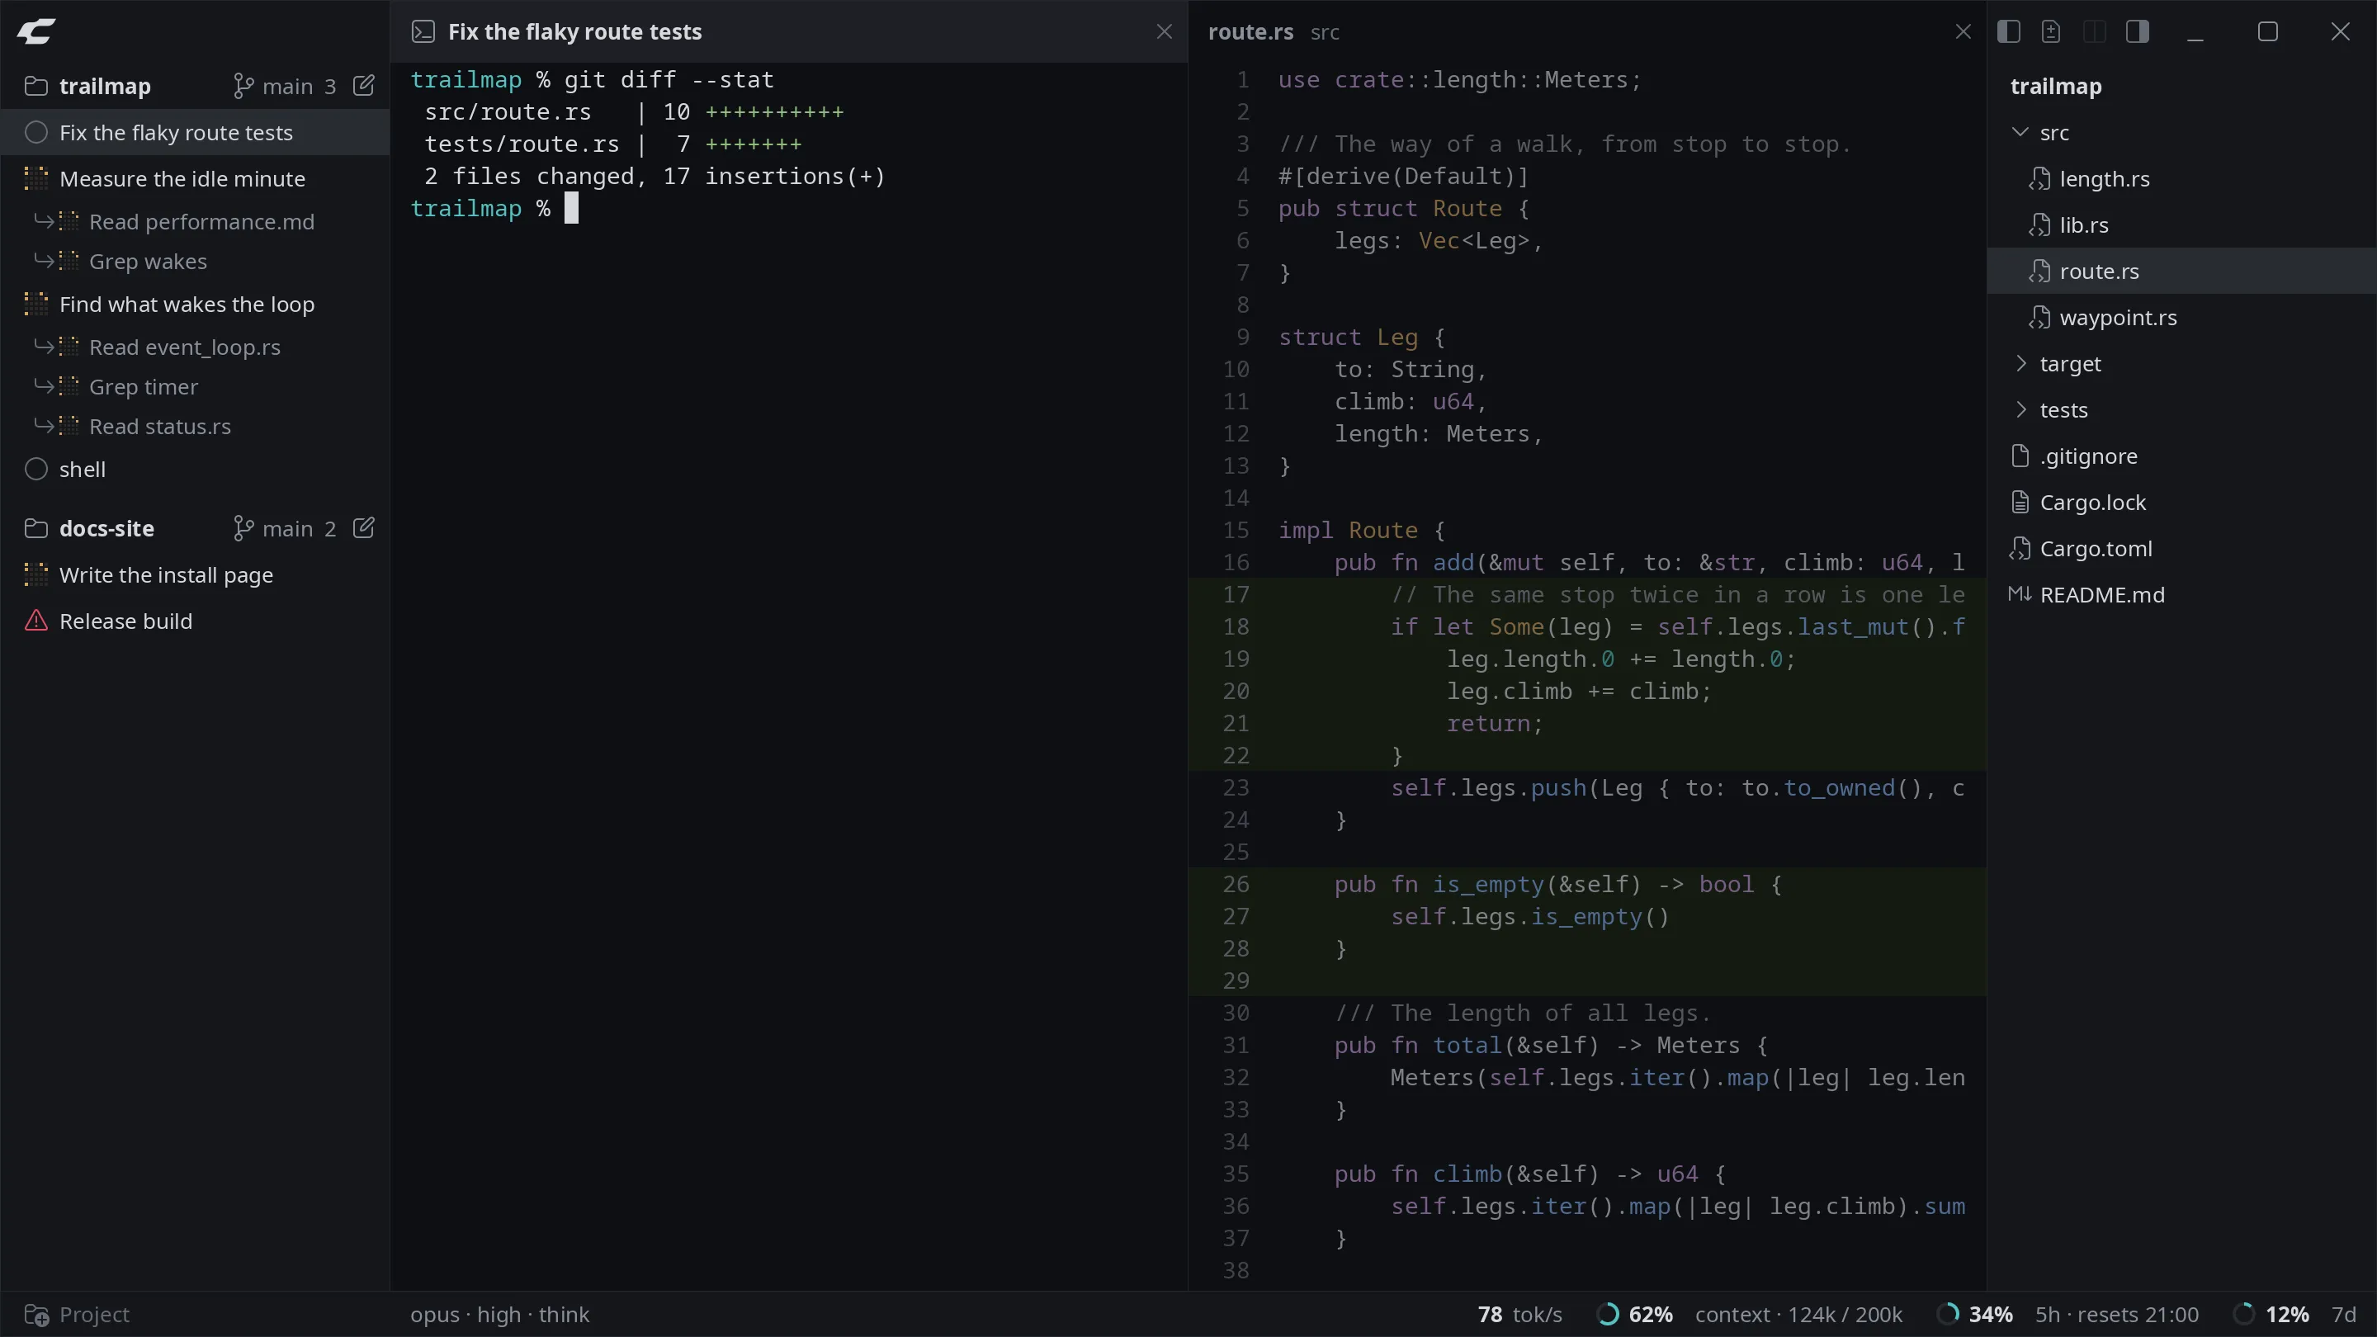
Task: Open waypoint.rs from the file tree
Action: (x=2181, y=318)
